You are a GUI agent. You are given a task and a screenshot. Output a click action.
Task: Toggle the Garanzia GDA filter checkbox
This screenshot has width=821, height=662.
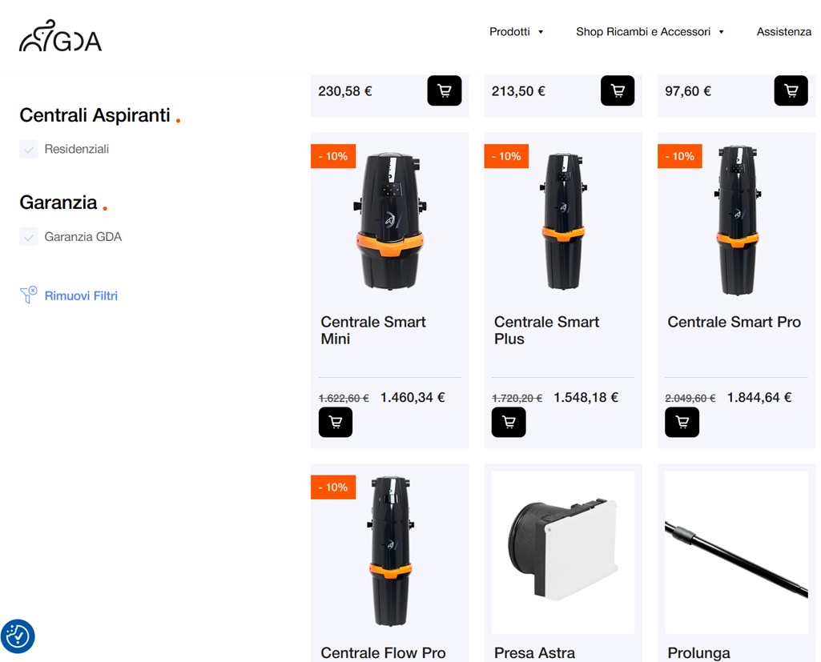click(29, 236)
